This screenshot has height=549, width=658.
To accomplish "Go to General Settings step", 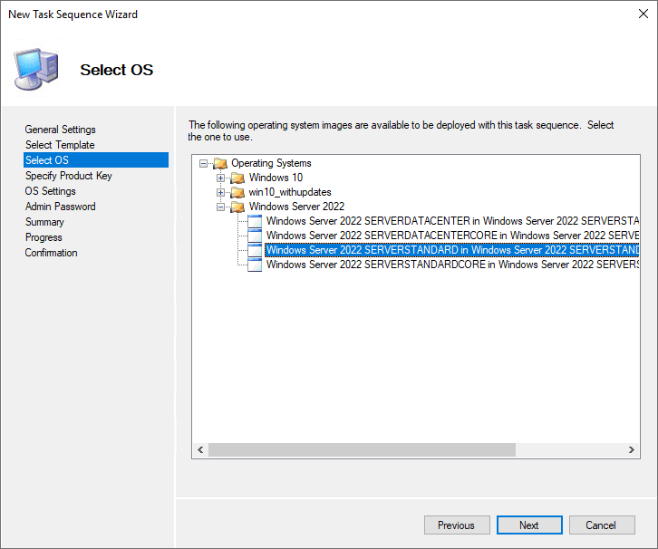I will click(x=61, y=130).
